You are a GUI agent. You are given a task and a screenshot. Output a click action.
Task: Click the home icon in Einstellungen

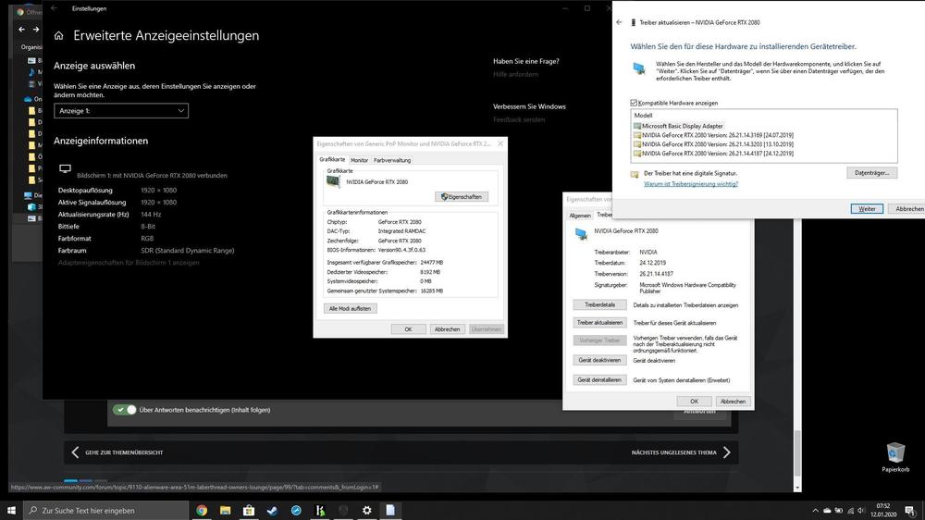click(59, 36)
